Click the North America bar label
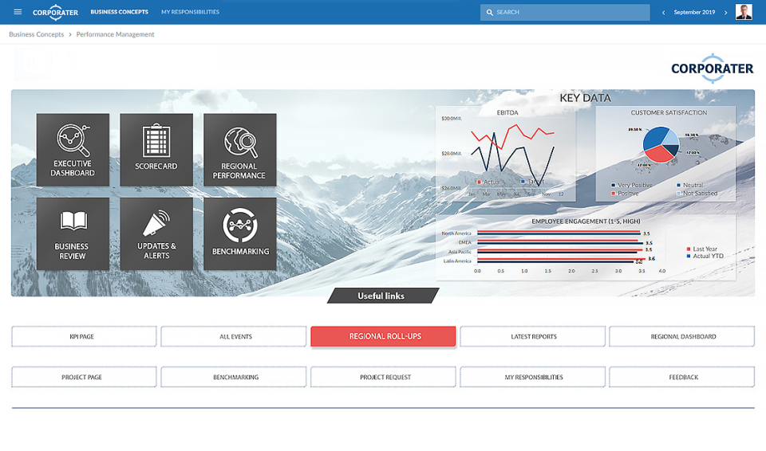 456,233
